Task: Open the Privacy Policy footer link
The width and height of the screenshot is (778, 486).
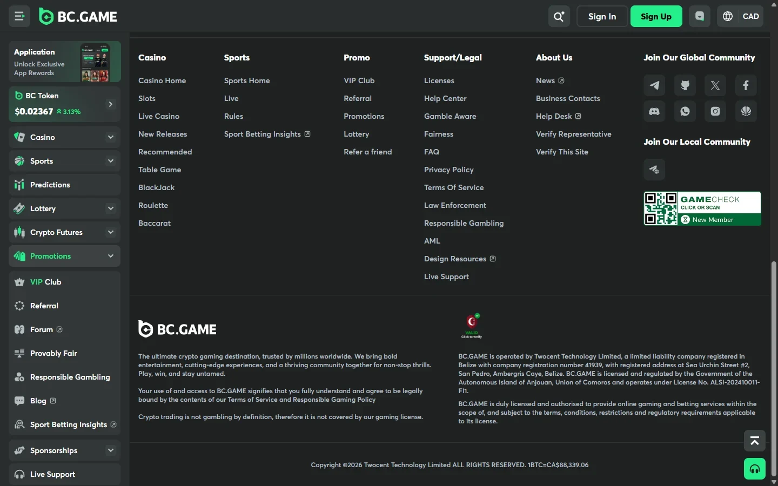Action: 449,170
